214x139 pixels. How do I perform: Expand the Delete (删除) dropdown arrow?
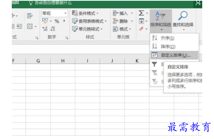click(x=132, y=21)
